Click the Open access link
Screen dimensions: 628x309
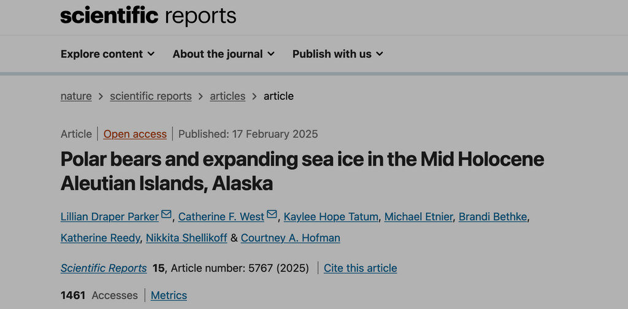point(135,134)
